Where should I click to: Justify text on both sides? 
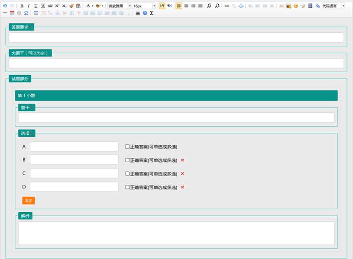[201, 6]
